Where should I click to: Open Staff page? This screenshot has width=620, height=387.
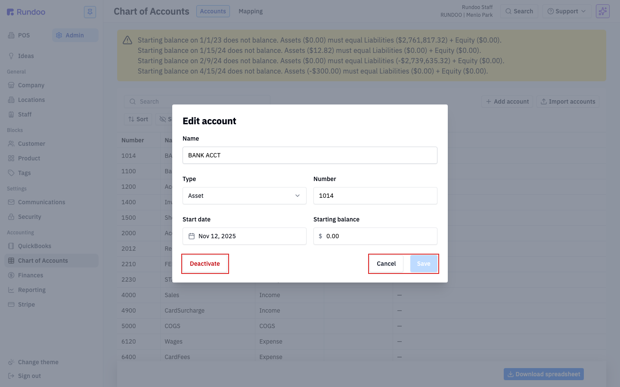pos(51,114)
